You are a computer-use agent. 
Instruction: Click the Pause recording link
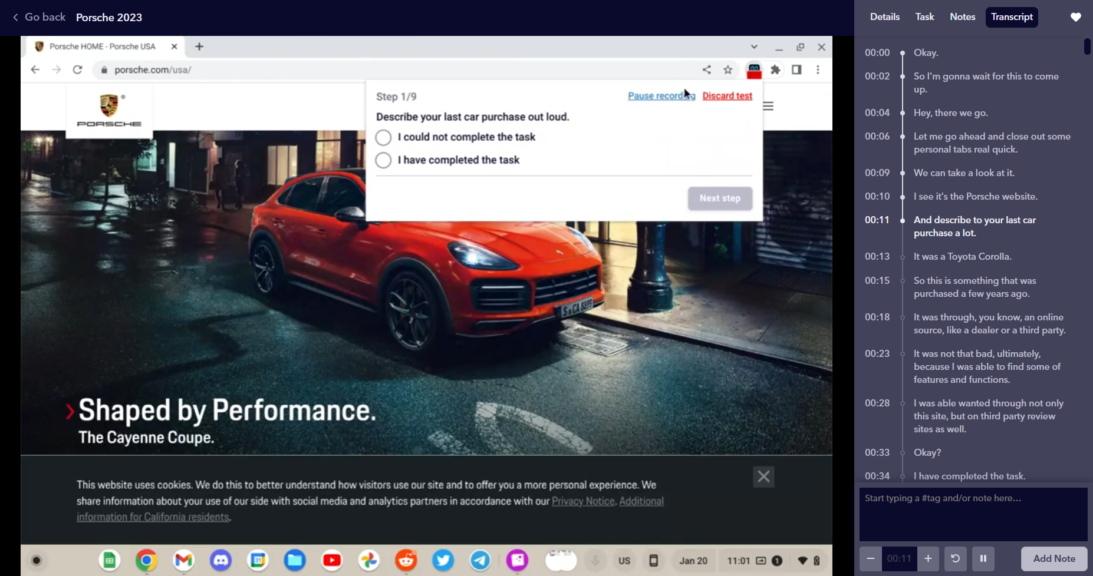[661, 96]
